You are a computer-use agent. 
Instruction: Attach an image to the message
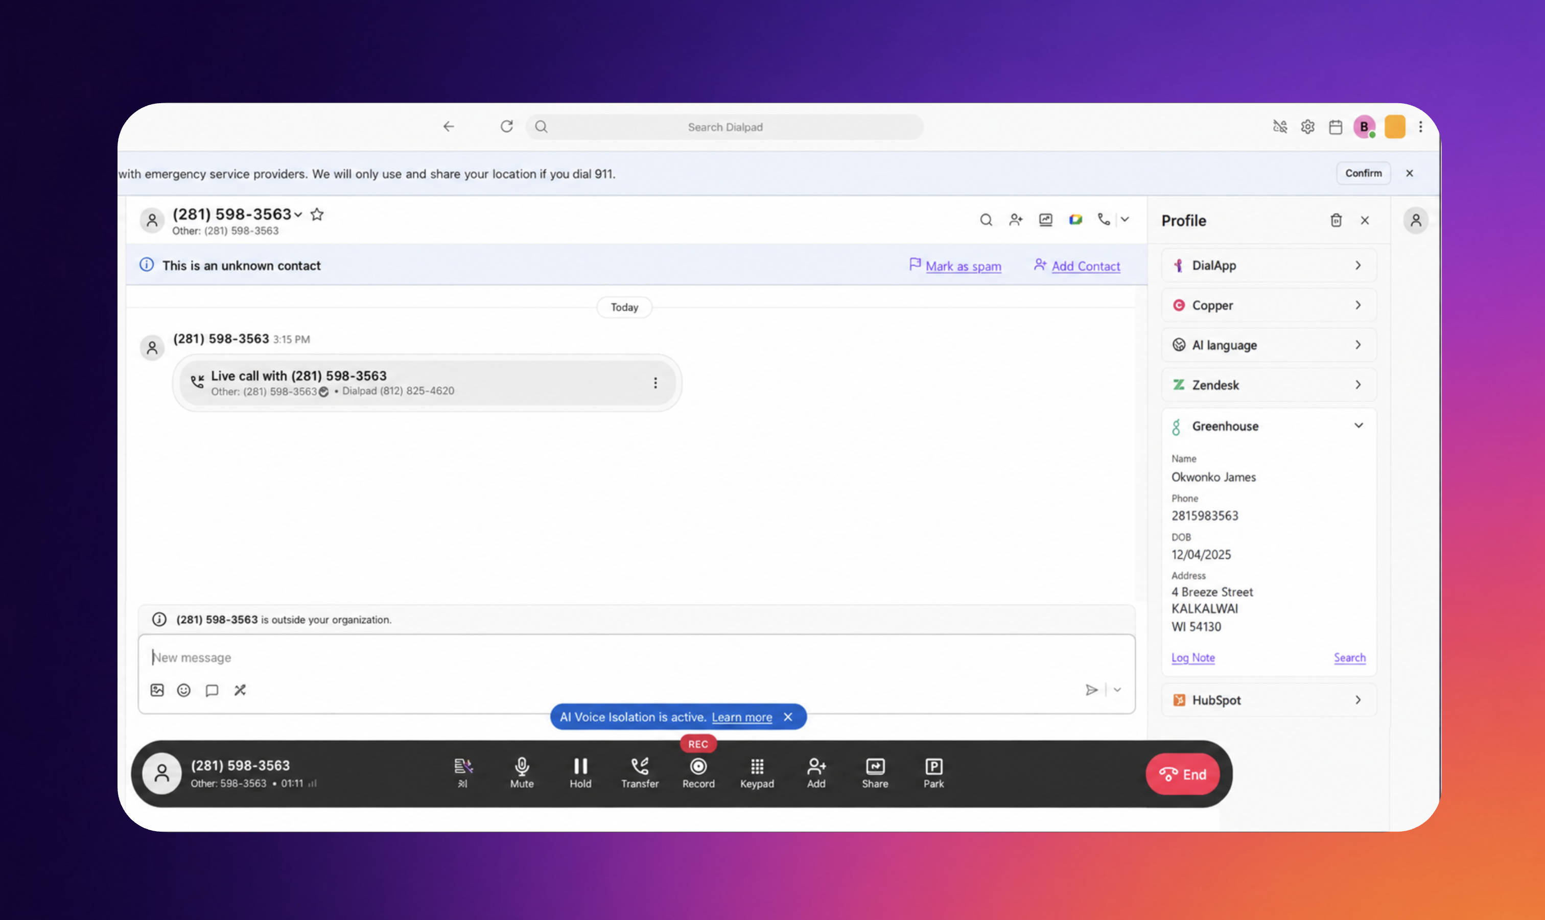click(157, 690)
